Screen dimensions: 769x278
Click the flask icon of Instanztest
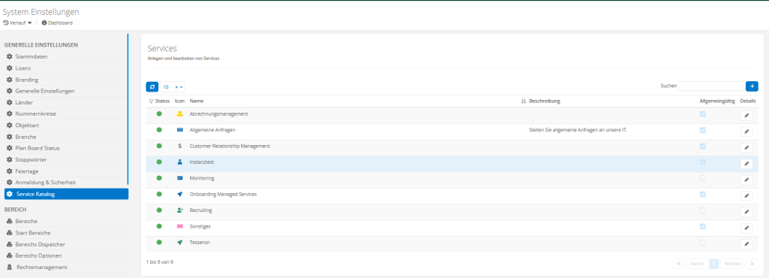(x=179, y=162)
